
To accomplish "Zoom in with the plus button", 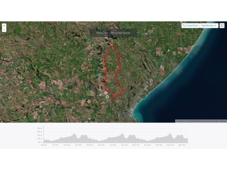I will click(4, 26).
